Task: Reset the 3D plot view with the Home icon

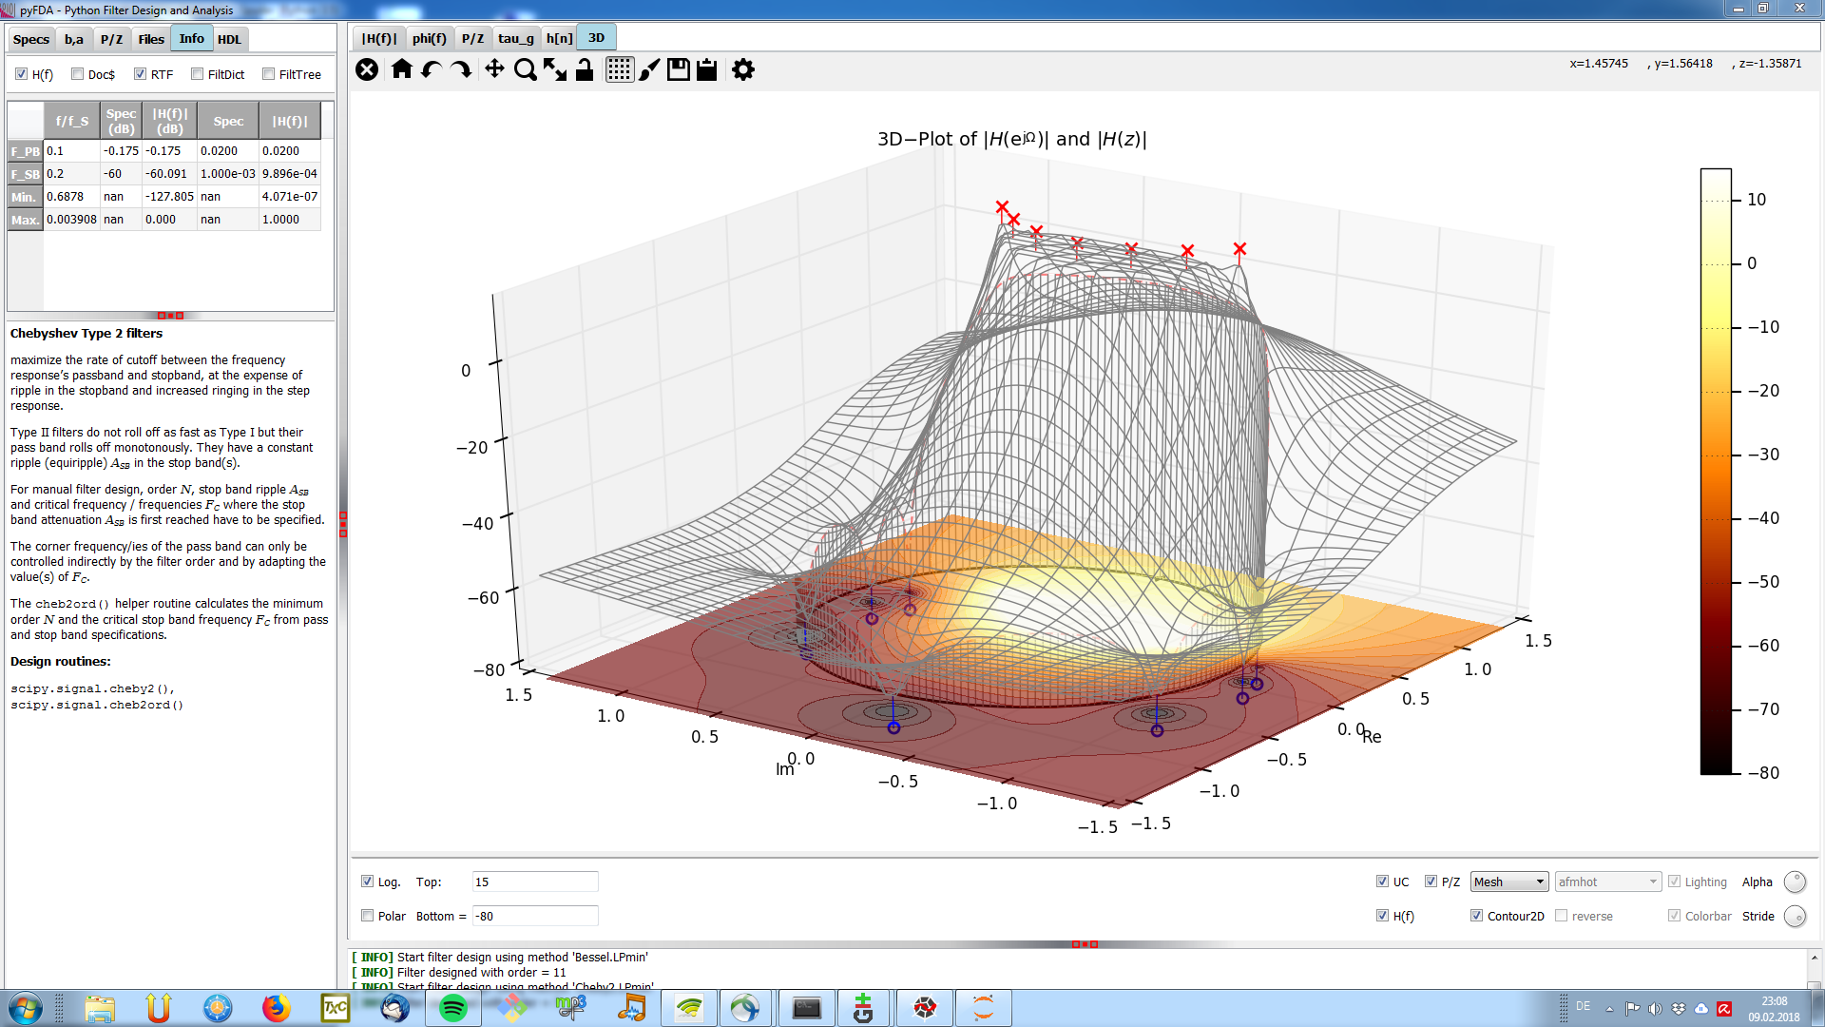Action: (x=401, y=69)
